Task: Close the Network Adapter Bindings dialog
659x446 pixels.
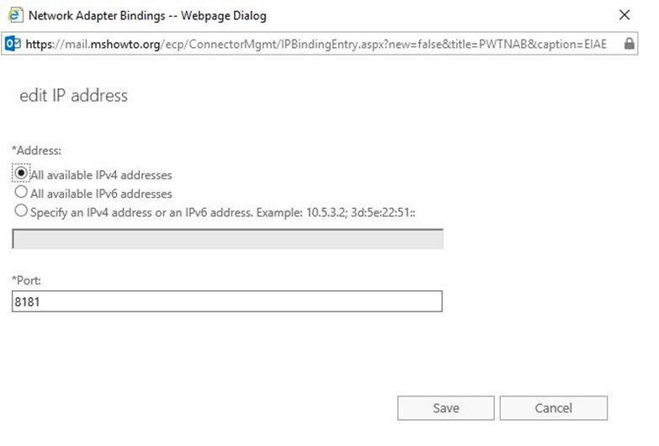Action: point(624,15)
